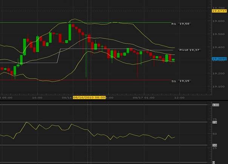Click the RSI 50 axis value
The height and width of the screenshot is (164, 228).
[215, 134]
